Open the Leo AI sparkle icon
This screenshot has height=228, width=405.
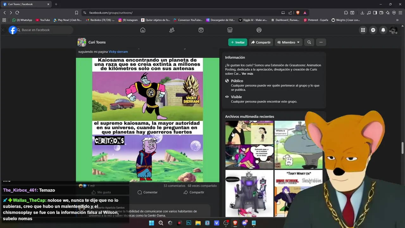[388, 13]
